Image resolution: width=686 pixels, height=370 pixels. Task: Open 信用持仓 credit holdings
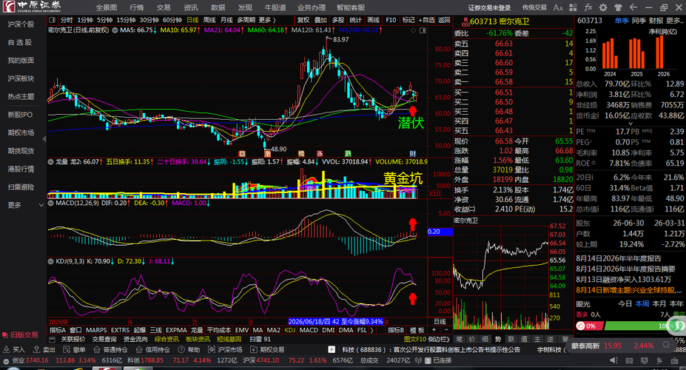[x=152, y=349]
